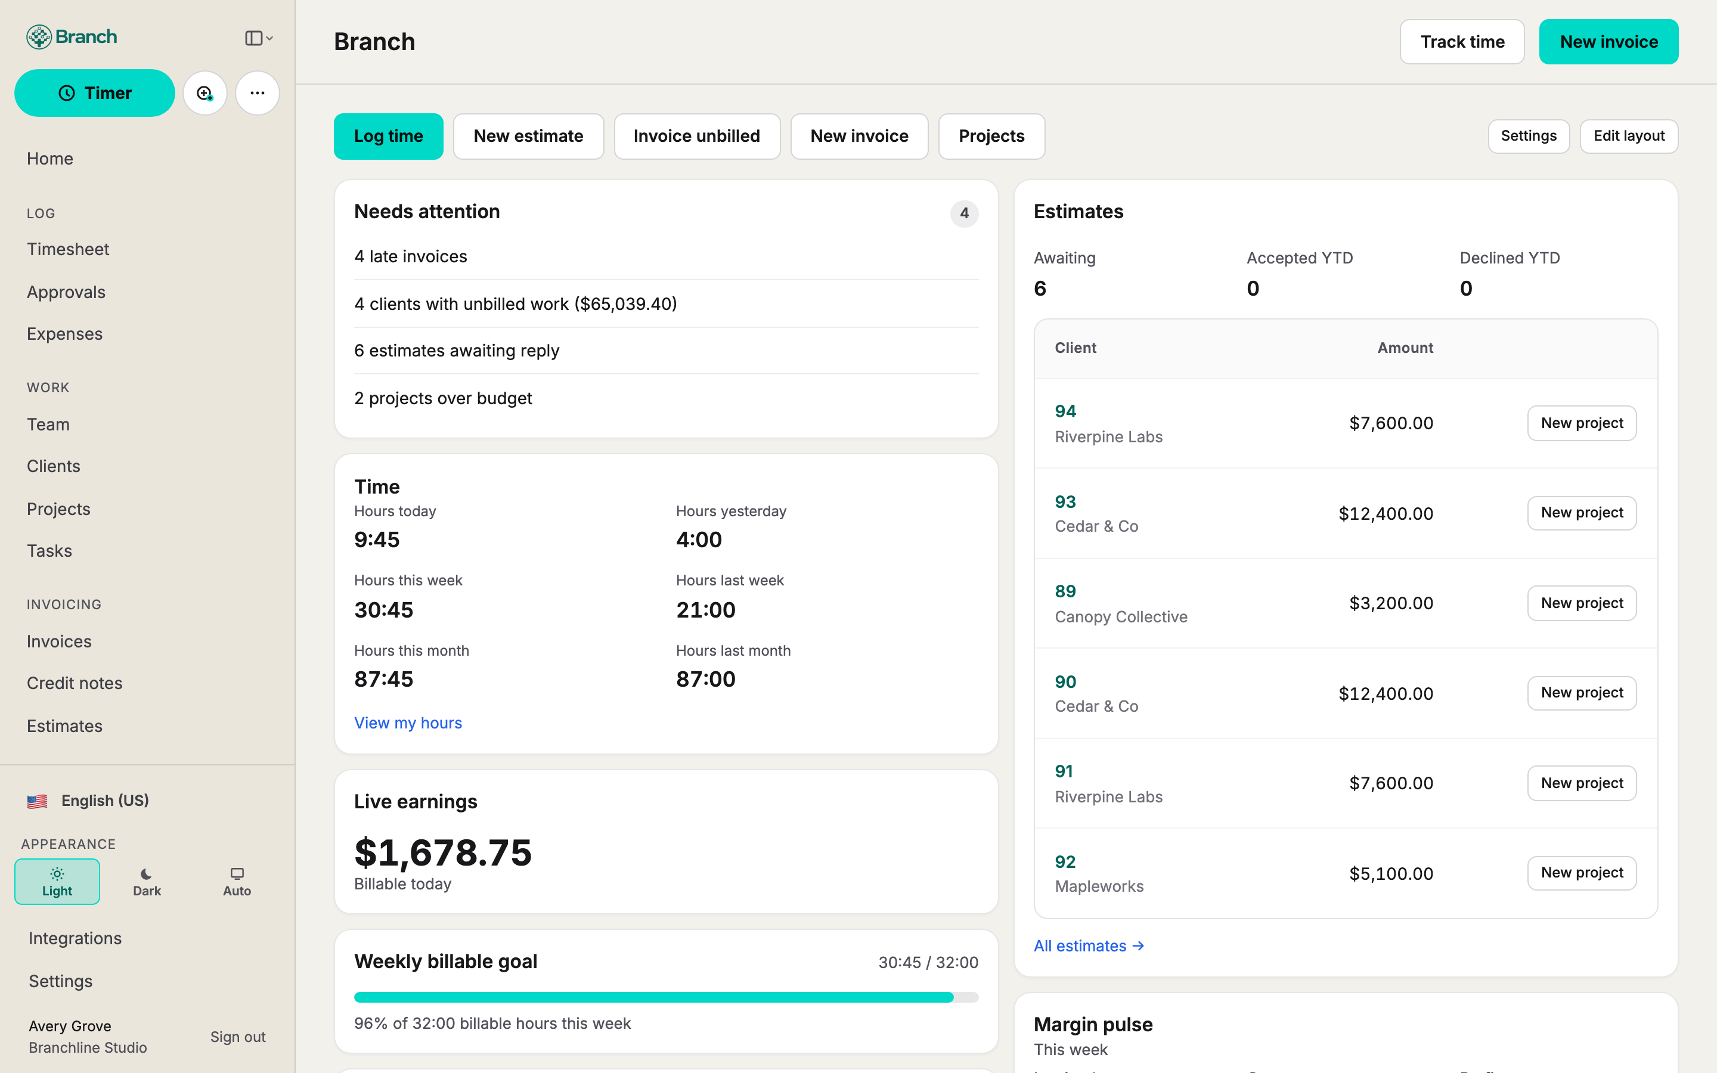Choose Auto appearance mode

[x=237, y=882]
